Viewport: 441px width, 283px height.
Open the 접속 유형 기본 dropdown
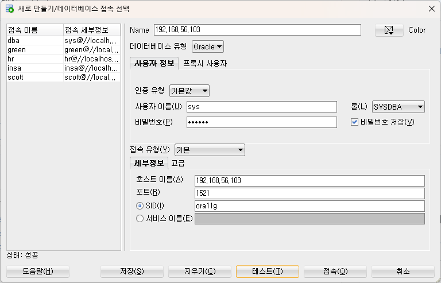click(210, 150)
